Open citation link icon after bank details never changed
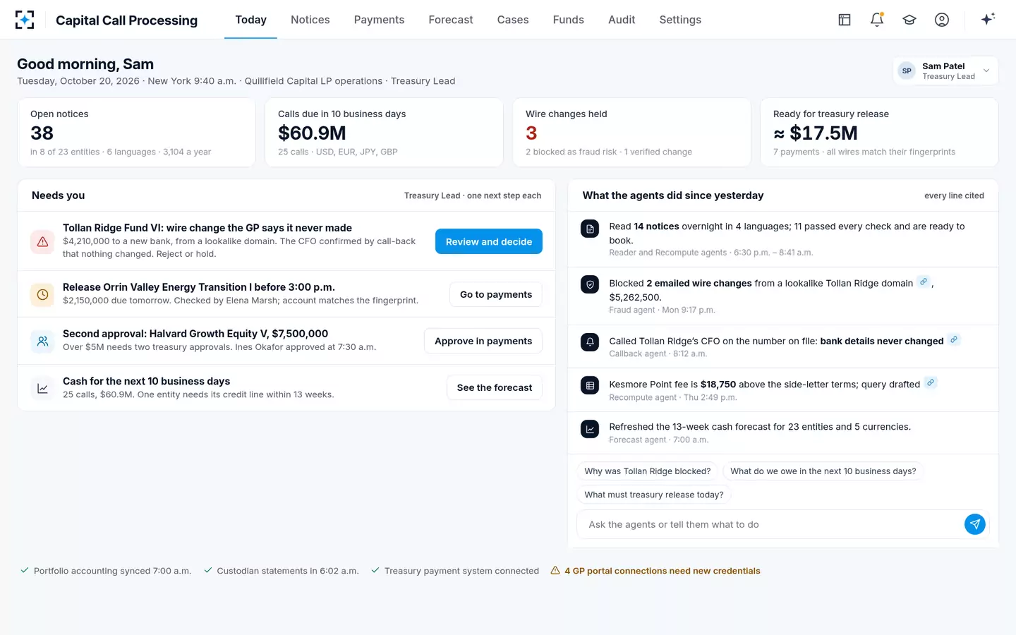 click(954, 339)
